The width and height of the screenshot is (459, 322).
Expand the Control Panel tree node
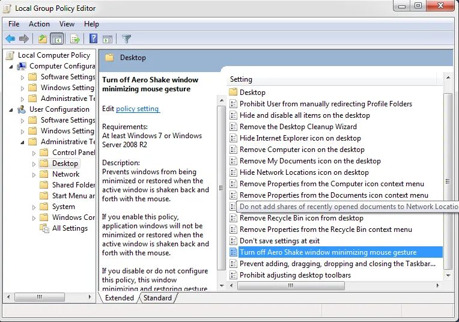click(x=34, y=153)
